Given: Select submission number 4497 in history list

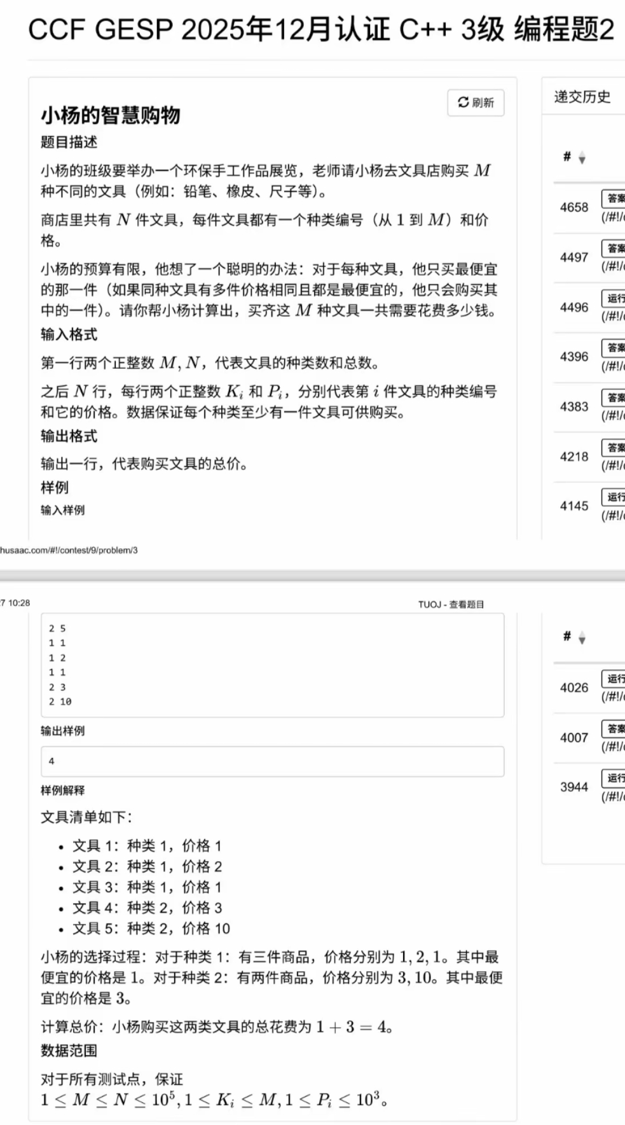Looking at the screenshot, I should click(573, 258).
